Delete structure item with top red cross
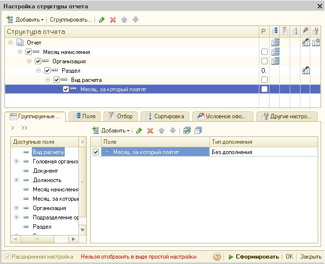The width and height of the screenshot is (325, 264). coord(113,20)
